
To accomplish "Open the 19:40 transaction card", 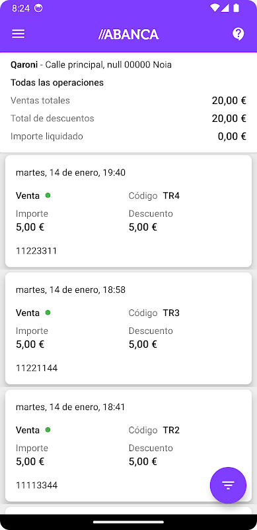I will click(x=128, y=211).
